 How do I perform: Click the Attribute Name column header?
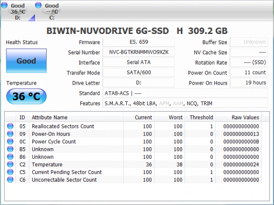coord(76,117)
